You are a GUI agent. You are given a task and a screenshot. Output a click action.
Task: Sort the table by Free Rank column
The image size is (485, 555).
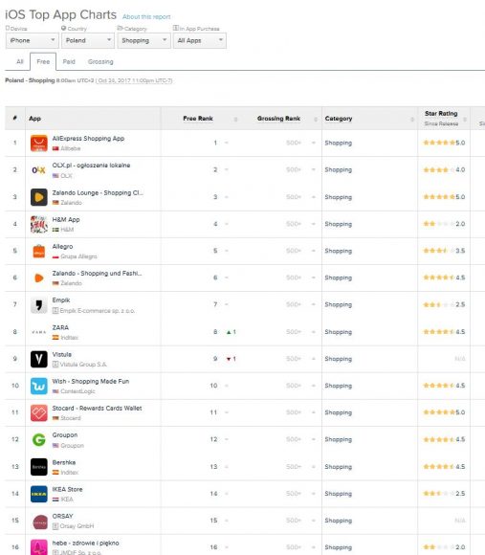(198, 119)
